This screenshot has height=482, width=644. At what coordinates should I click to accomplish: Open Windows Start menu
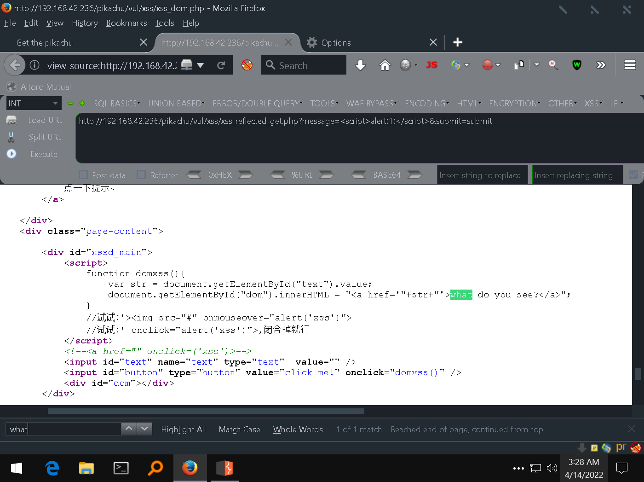click(x=17, y=468)
